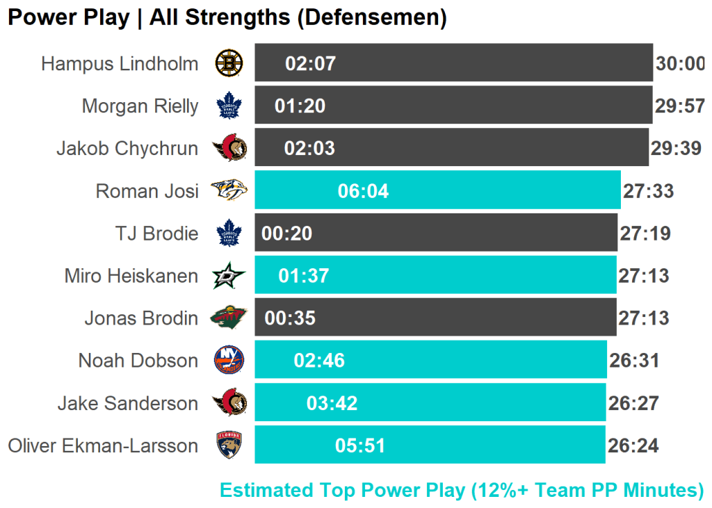The image size is (712, 508).
Task: Click the 06:04 power play time label
Action: click(363, 191)
